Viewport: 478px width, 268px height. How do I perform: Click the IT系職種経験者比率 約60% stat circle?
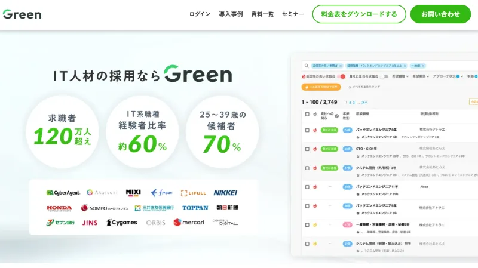(x=142, y=132)
